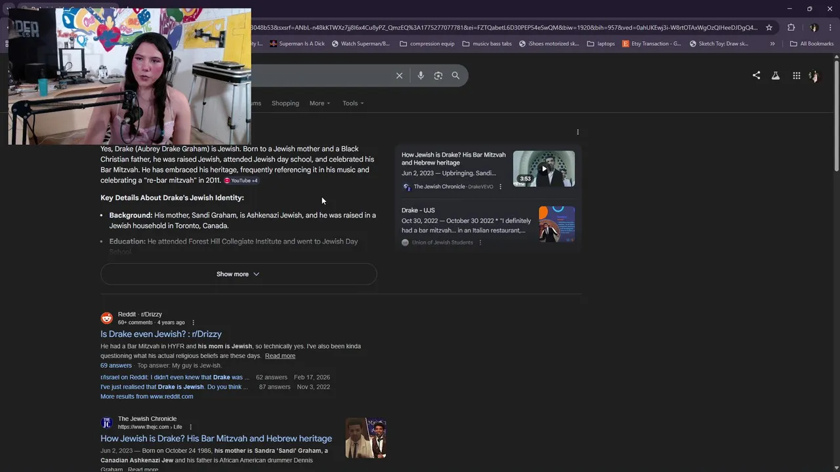Open iShoes motorized sk... bookmark

click(x=549, y=44)
